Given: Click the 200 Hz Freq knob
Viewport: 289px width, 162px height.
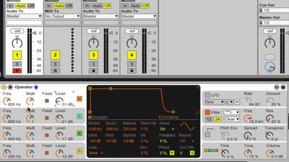Looking at the screenshot, I should (x=7, y=153).
